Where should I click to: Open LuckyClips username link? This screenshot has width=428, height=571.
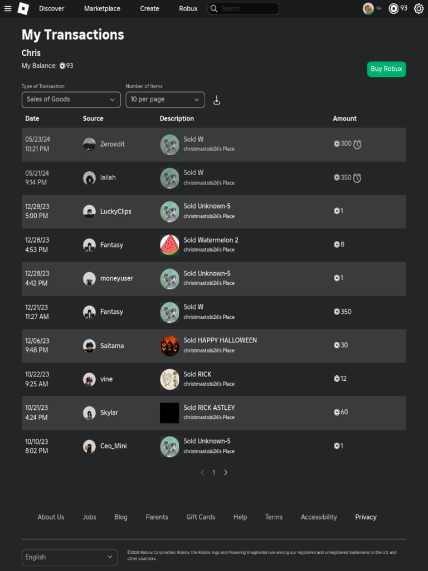point(116,211)
